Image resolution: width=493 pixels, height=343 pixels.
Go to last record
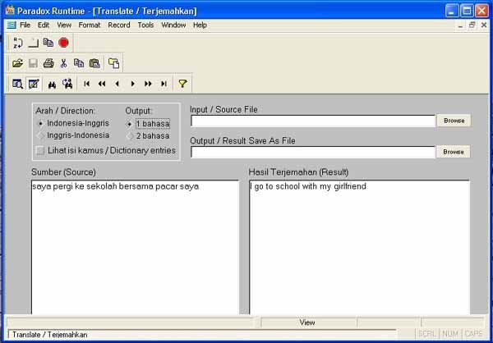tap(164, 84)
